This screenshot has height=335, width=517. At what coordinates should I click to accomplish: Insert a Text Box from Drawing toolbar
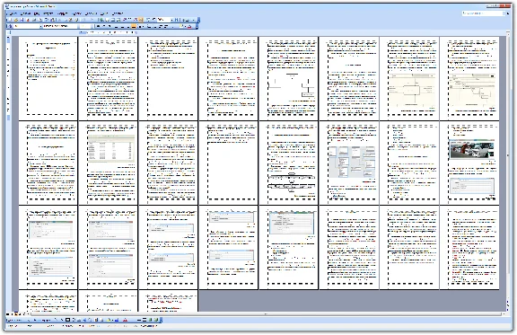click(79, 320)
